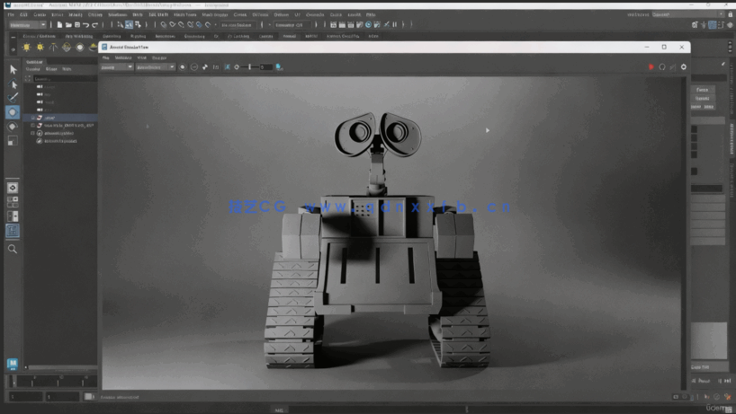Screen dimensions: 736x414
Task: Click the red stop render icon
Action: 651,66
